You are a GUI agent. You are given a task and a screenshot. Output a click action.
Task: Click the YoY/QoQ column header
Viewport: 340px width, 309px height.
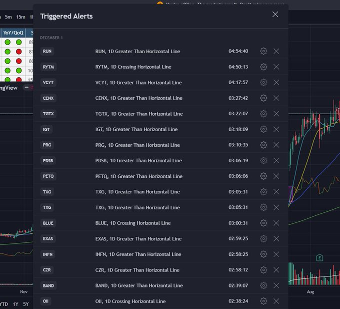tap(13, 33)
